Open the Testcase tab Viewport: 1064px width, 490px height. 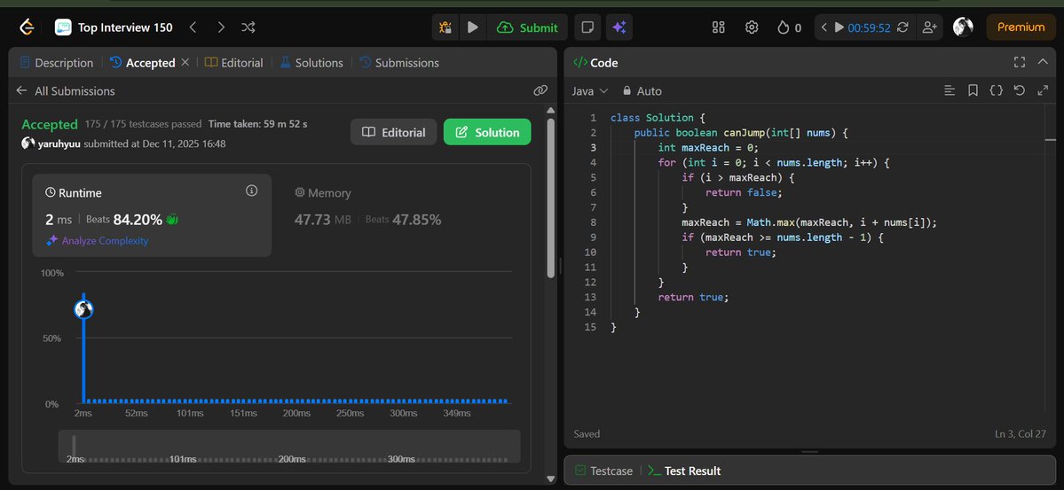(604, 471)
